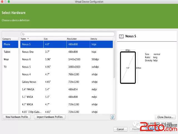Select the 5.1" WVGA device row
The height and width of the screenshot is (134, 178).
[66, 97]
